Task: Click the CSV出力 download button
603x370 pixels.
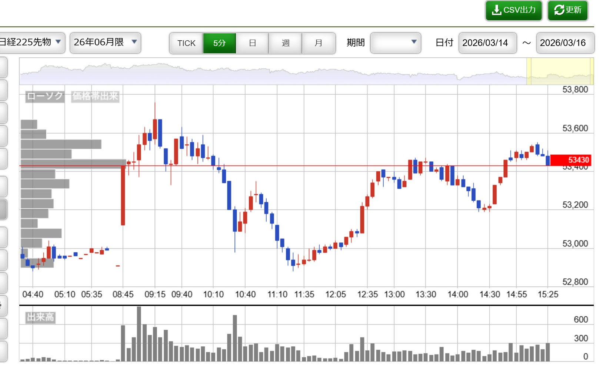Action: pyautogui.click(x=514, y=10)
